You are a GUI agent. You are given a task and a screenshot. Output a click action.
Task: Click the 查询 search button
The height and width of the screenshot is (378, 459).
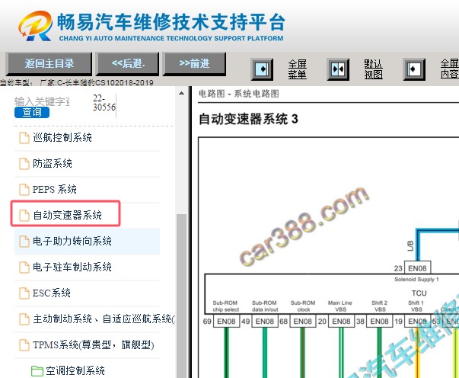tap(32, 112)
